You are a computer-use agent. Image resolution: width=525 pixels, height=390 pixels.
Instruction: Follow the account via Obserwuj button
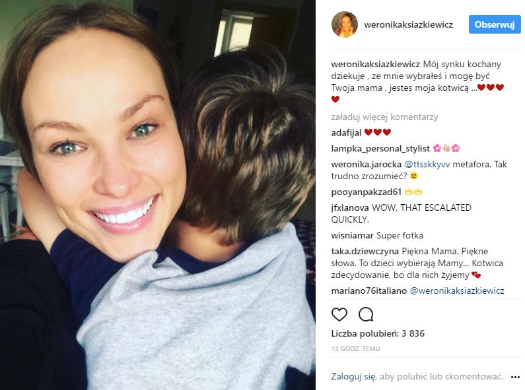click(495, 24)
